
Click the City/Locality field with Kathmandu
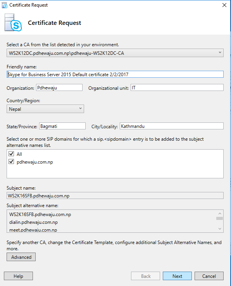coord(172,126)
